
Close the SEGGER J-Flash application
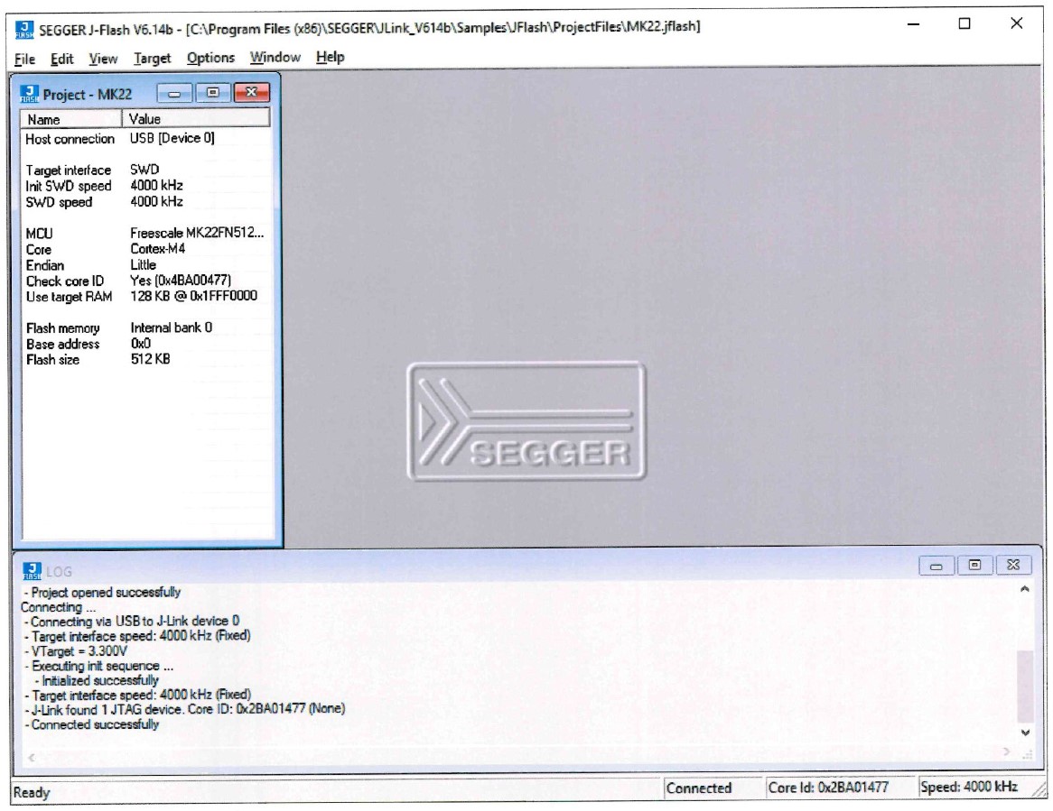[x=1017, y=23]
